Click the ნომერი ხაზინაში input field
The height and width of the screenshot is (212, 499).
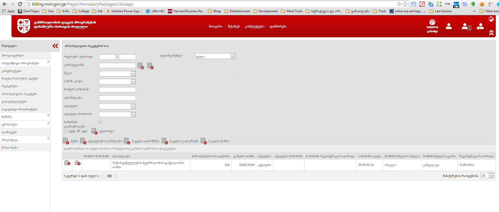coord(117,90)
